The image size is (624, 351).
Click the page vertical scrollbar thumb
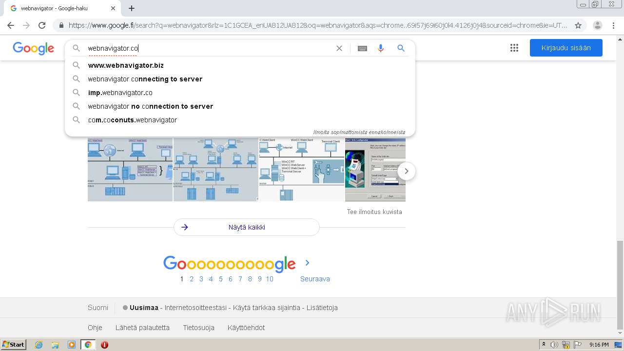[x=620, y=285]
